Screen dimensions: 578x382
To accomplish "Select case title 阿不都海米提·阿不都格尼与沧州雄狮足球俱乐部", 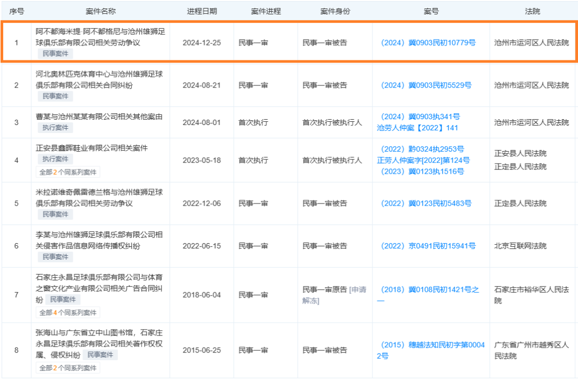I will coord(100,37).
